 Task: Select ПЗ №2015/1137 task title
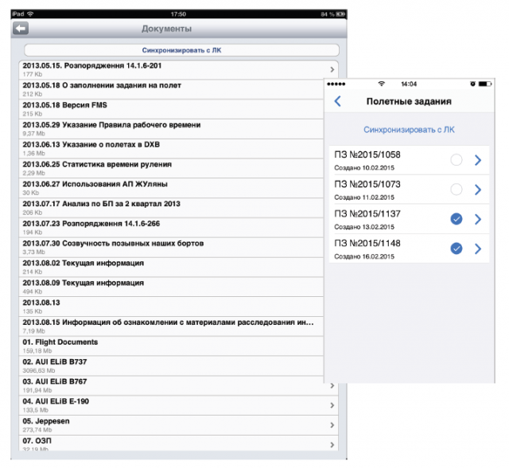[x=367, y=214]
